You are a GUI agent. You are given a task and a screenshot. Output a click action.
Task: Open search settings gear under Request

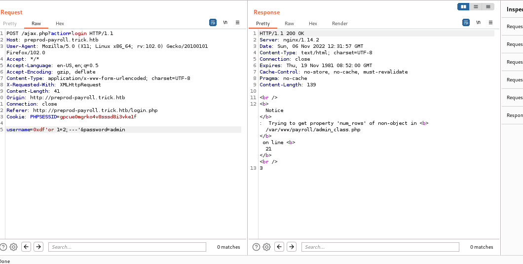[x=13, y=247]
